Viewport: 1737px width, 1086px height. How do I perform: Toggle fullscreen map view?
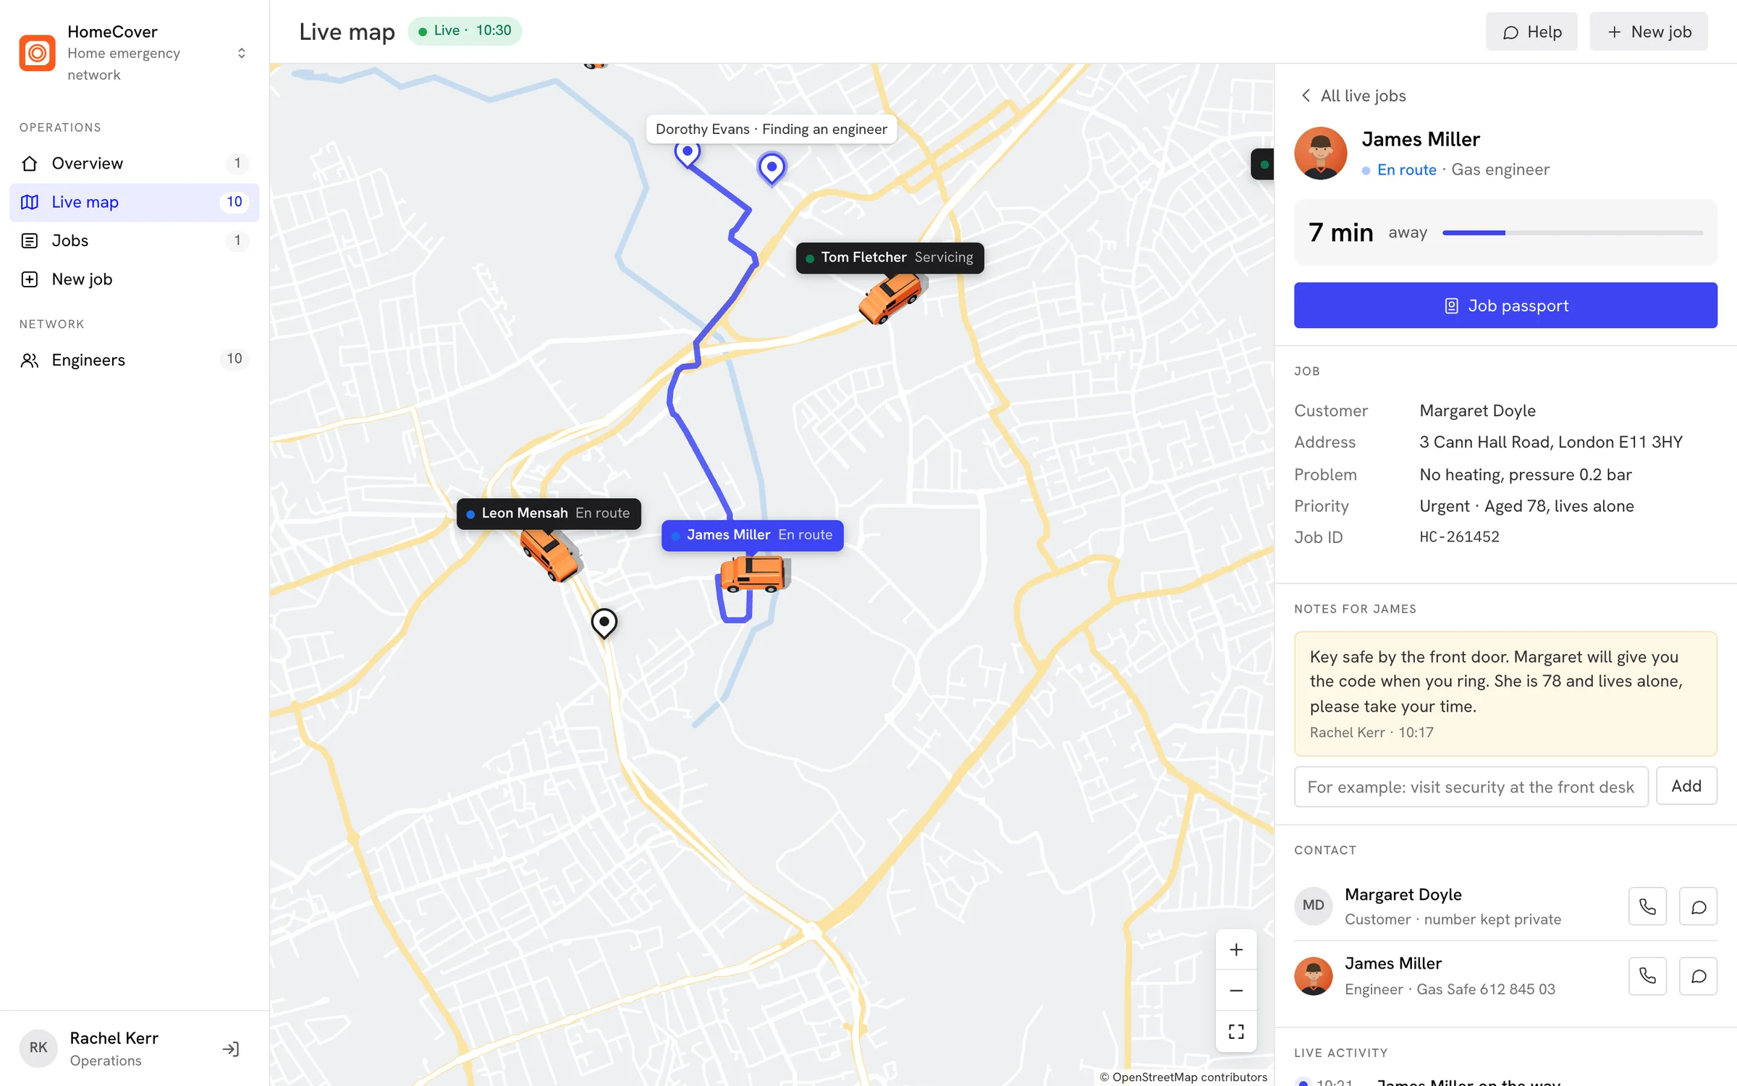[x=1236, y=1032]
